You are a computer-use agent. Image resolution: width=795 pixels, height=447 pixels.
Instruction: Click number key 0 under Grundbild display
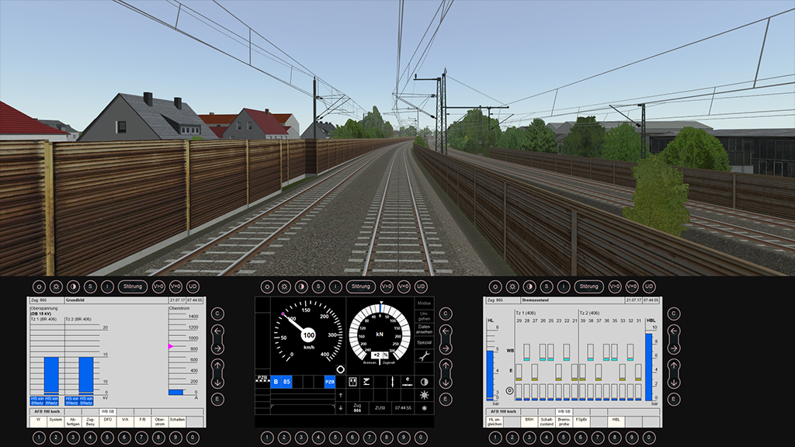click(x=193, y=438)
